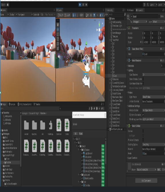Image resolution: width=165 pixels, height=192 pixels.
Task: Select the Move tool in Scene toolbar
Action: (x=58, y=29)
